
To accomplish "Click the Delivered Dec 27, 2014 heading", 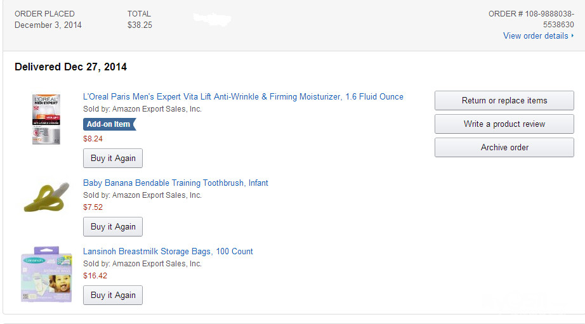I will click(70, 67).
